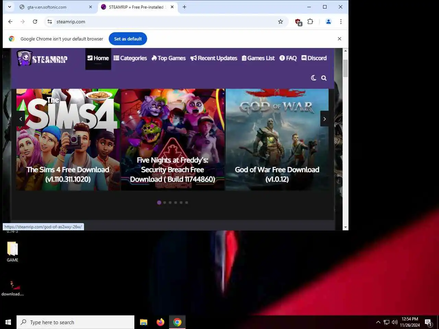Open the Categories menu

point(130,58)
